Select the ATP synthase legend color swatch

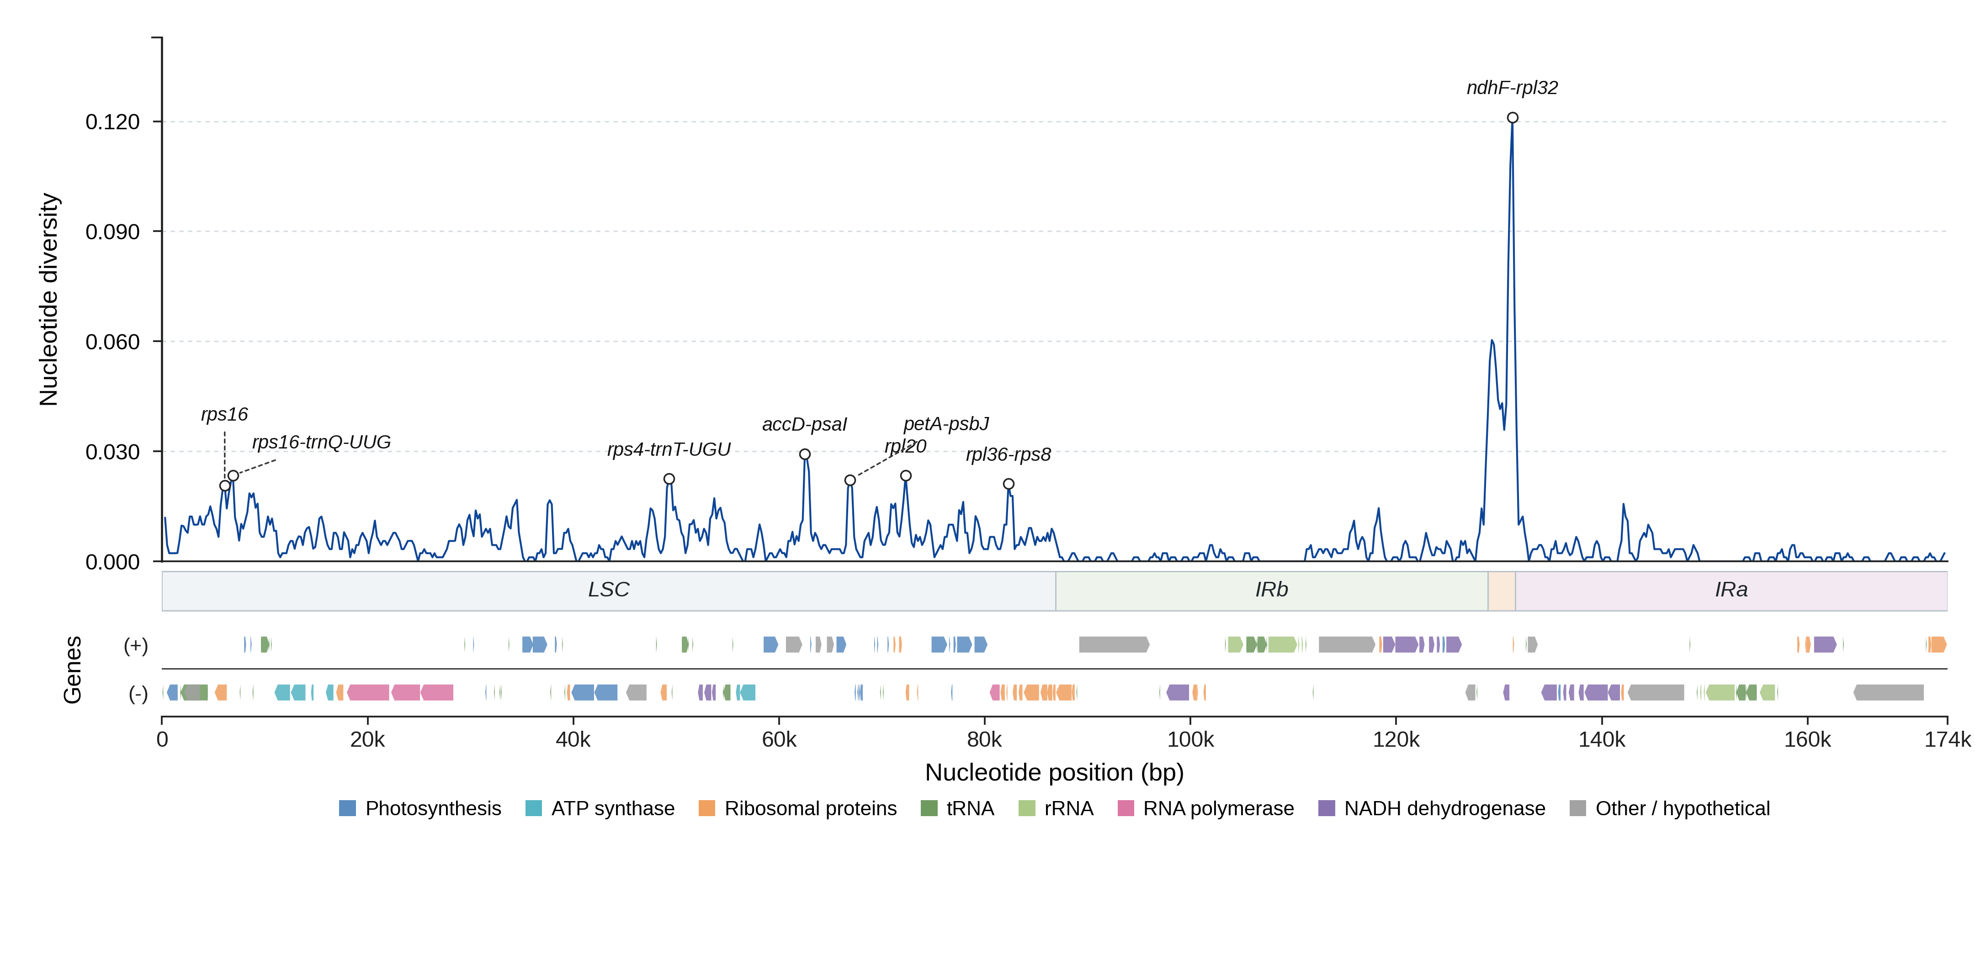point(534,808)
